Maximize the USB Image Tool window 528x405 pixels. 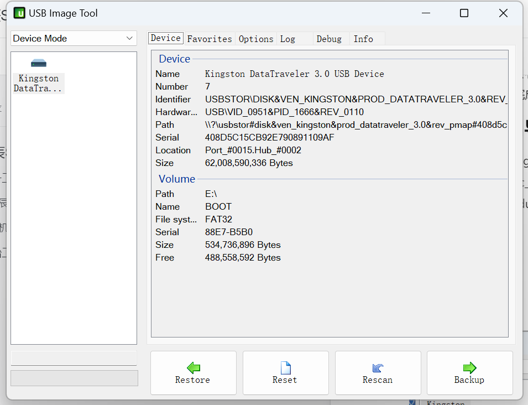point(464,13)
